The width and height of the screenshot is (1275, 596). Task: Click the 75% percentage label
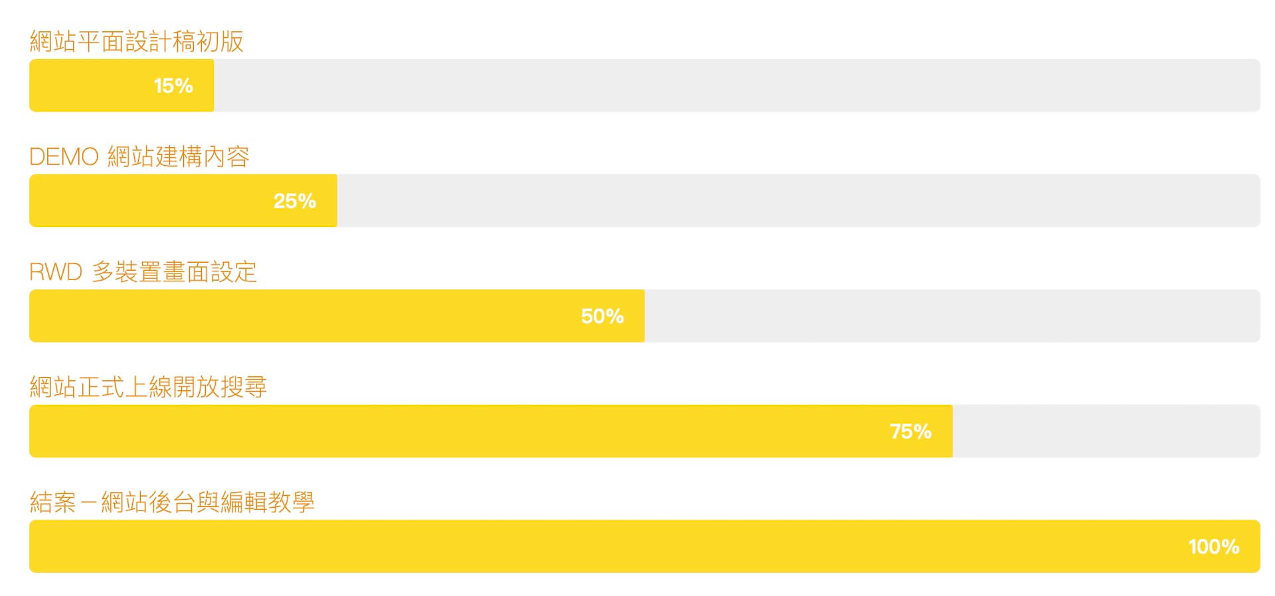910,431
